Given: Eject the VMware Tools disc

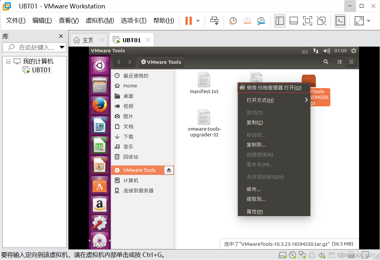Looking at the screenshot, I should point(169,170).
